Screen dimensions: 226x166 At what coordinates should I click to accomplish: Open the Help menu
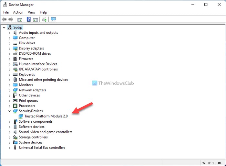click(43, 12)
